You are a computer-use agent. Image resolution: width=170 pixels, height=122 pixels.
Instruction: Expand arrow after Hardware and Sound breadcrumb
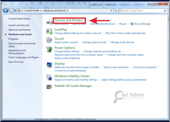tap(68, 11)
